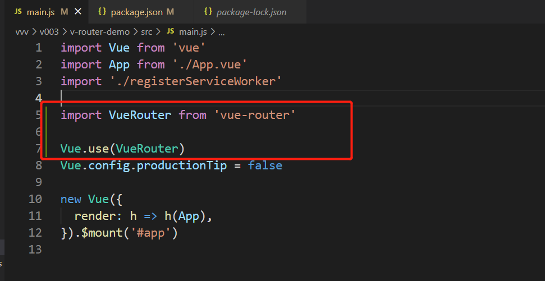Screen dimensions: 545x281
Task: Click line number 4 in the gutter
Action: pos(39,98)
